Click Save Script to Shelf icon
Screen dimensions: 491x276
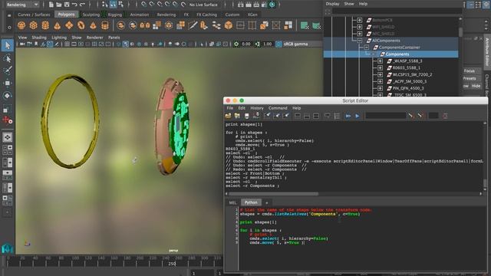[256, 116]
